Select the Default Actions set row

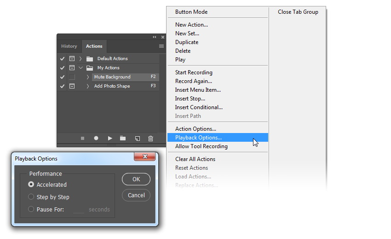113,58
